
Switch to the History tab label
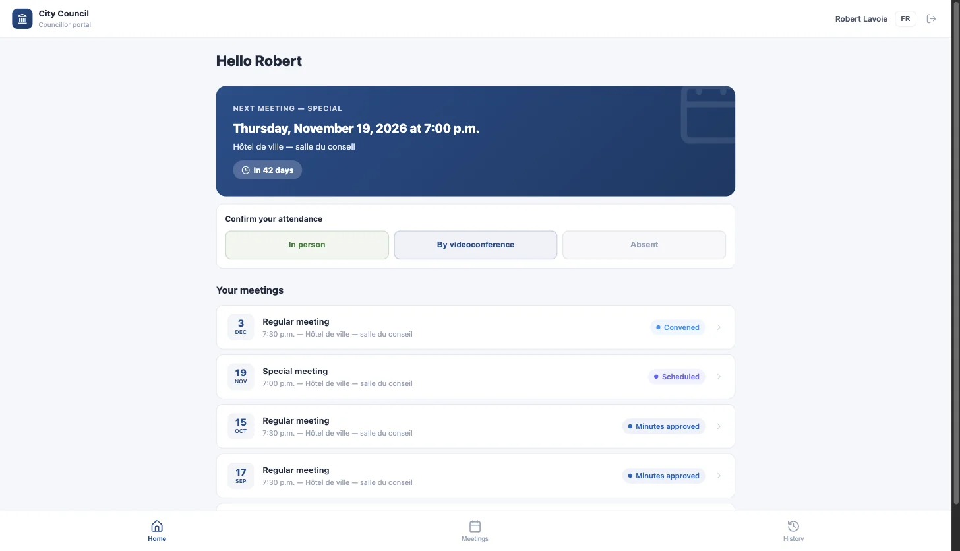pyautogui.click(x=793, y=539)
